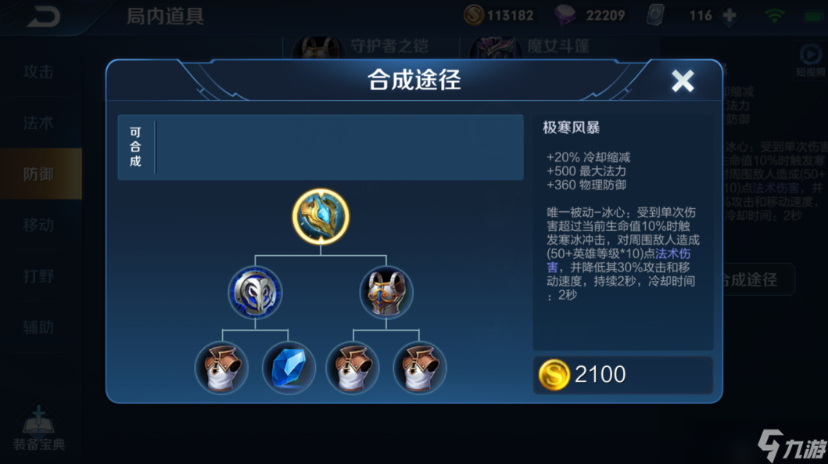Select the rightmost cloth armor base item
Viewport: 828px width, 464px height.
click(419, 368)
